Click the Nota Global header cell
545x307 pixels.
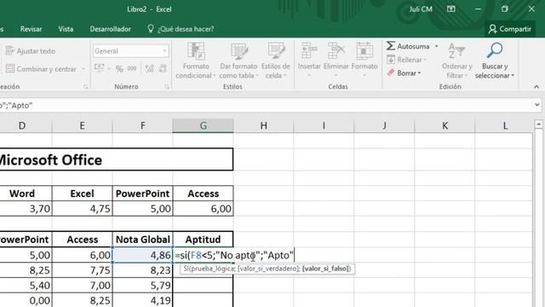[x=142, y=239]
